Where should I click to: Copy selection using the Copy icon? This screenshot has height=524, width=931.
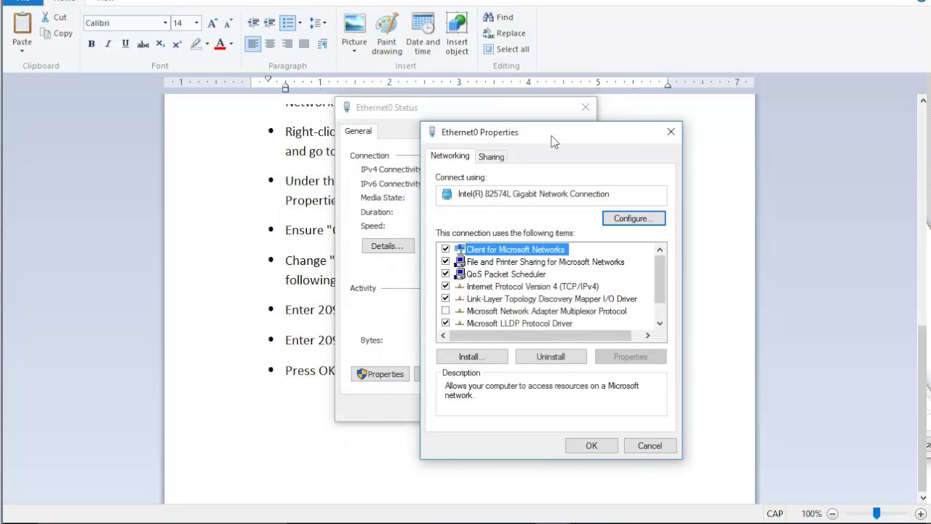click(x=45, y=33)
